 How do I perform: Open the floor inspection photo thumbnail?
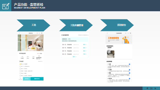pos(110,54)
